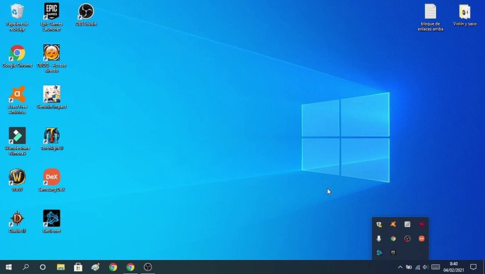This screenshot has height=274, width=485.
Task: Select the Diablo III desktop shortcut
Action: click(x=17, y=221)
